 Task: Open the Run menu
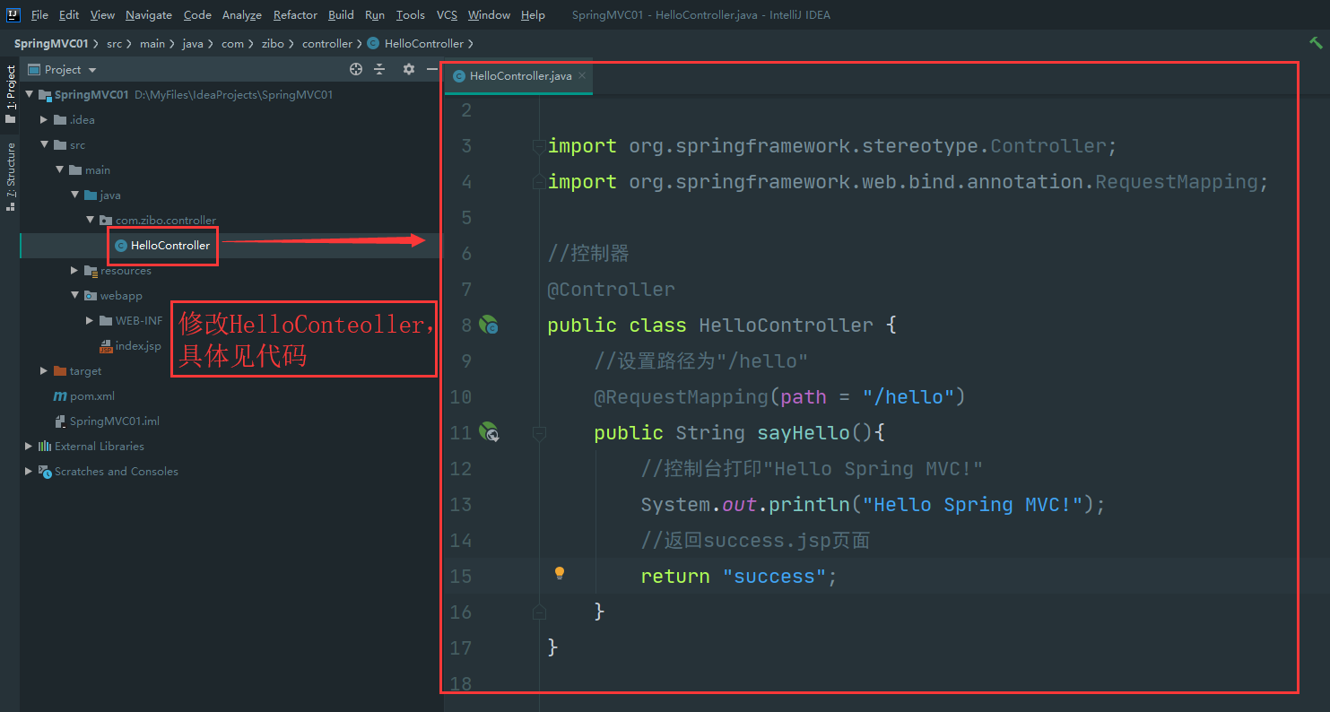point(375,15)
